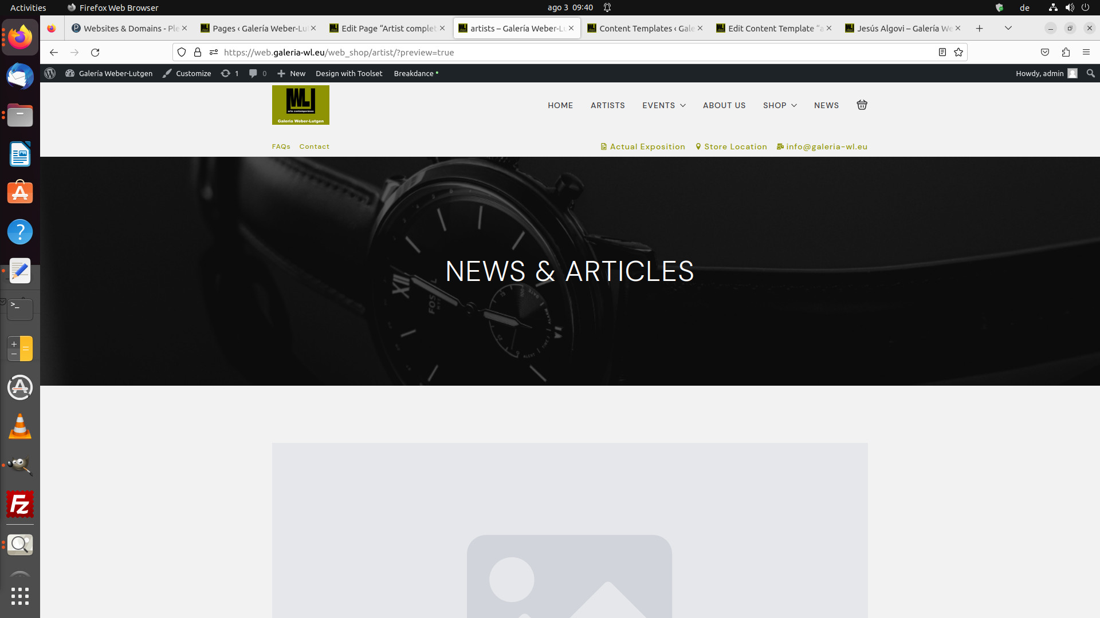1100x618 pixels.
Task: Show site security lock information
Action: click(x=198, y=52)
